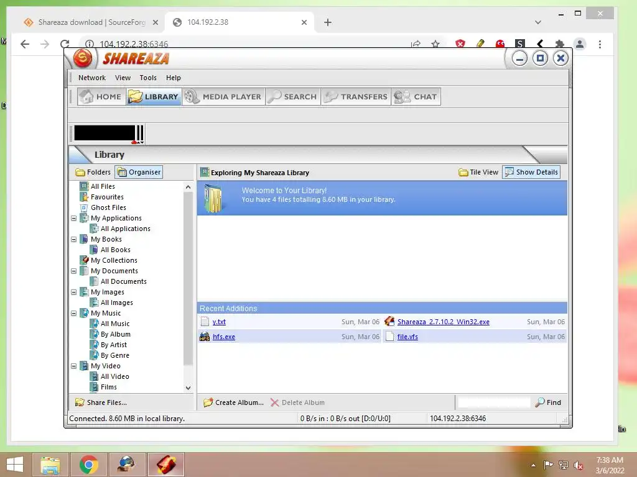The height and width of the screenshot is (477, 637).
Task: Click the All Music icon
Action: (x=94, y=323)
